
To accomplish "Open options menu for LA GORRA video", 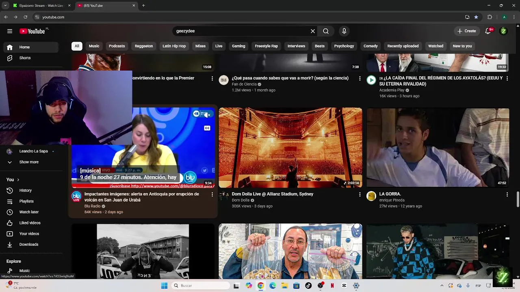I will pos(507,194).
